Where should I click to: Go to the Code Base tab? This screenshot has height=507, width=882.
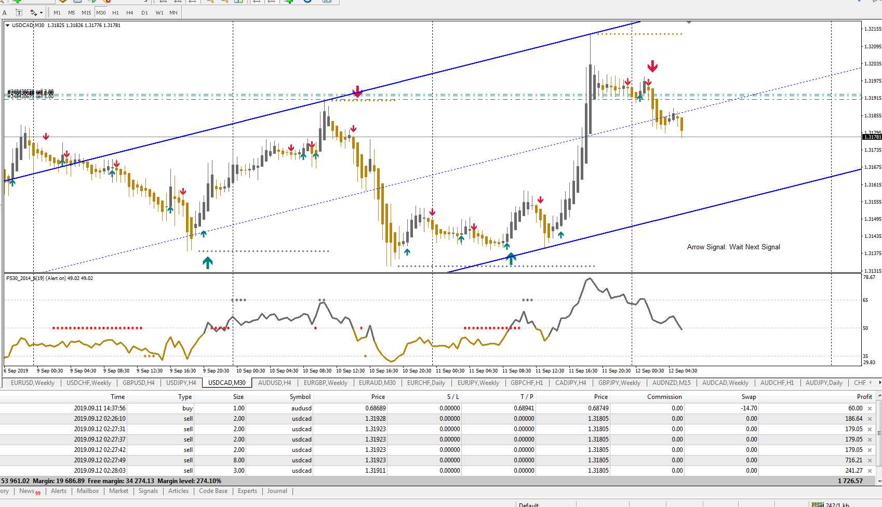pos(213,491)
